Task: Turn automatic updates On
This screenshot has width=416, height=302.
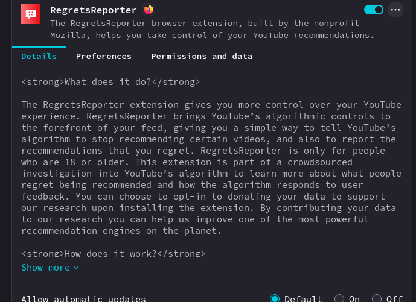Action: (339, 298)
